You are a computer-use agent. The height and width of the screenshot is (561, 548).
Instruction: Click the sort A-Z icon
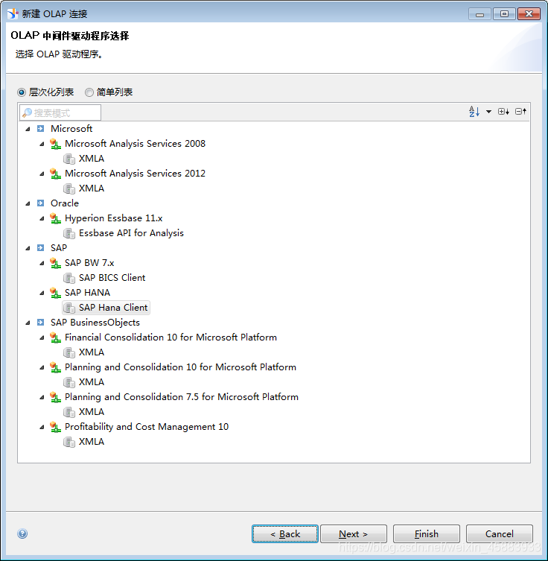(474, 112)
